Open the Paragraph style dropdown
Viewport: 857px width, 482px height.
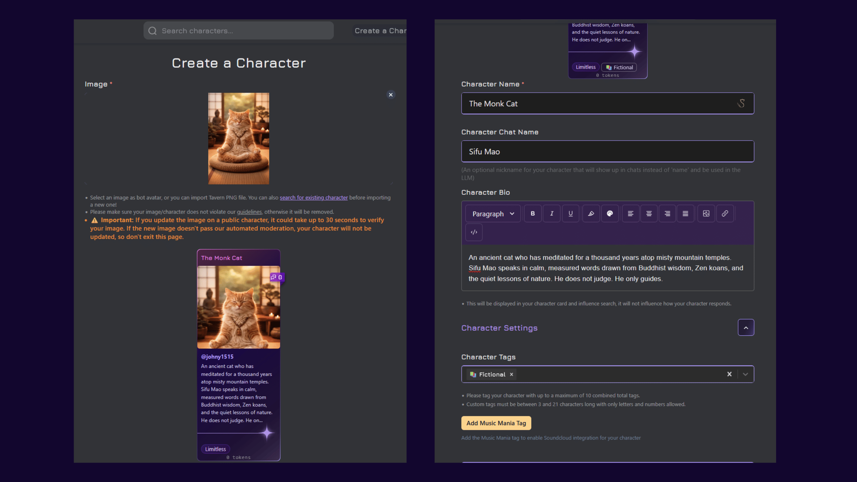[x=493, y=214]
